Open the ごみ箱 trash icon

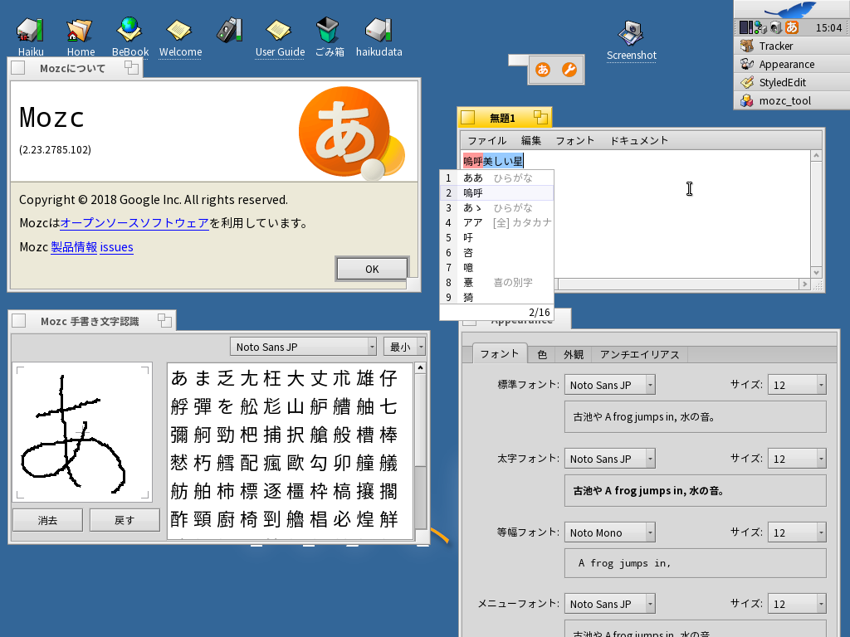tap(328, 30)
